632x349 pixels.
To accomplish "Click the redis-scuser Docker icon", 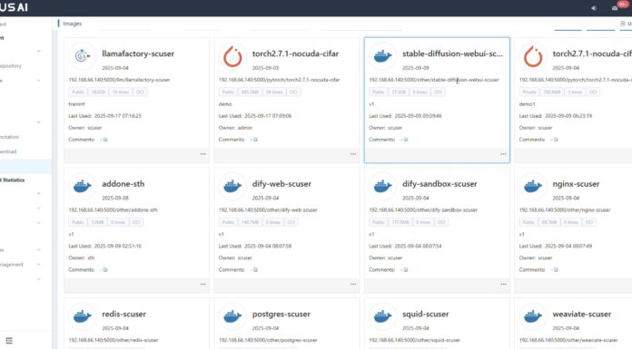I will coord(83,316).
